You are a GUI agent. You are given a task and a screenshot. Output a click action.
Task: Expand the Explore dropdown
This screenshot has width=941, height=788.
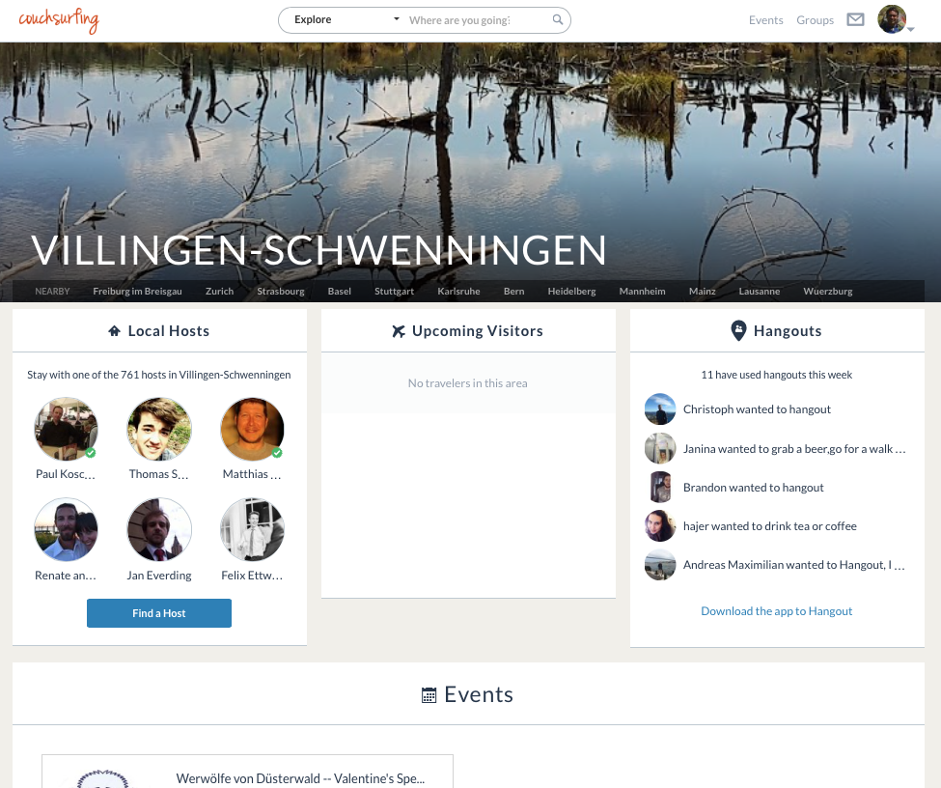coord(346,20)
